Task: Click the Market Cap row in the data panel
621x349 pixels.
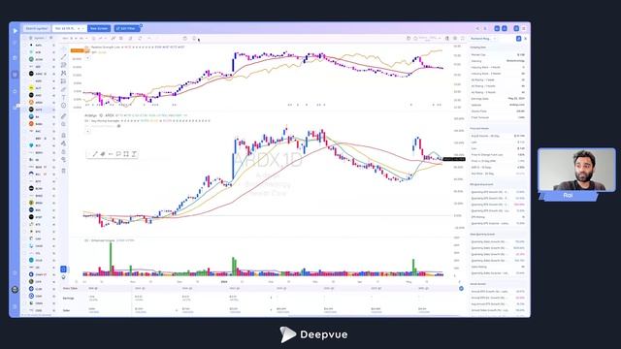Action: [498, 54]
